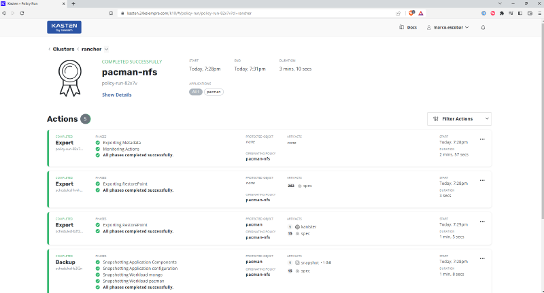Click the pacman-nfs policy of first Export
This screenshot has width=544, height=293.
coord(258,159)
